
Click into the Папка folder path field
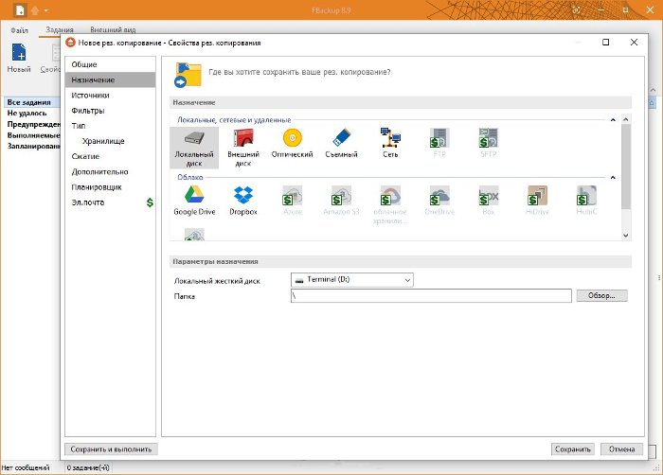431,295
